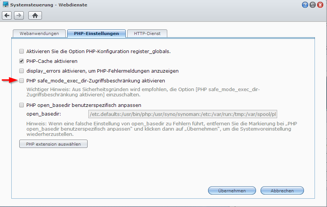
Task: Minimize the Webdienste window
Action: [x=313, y=5]
